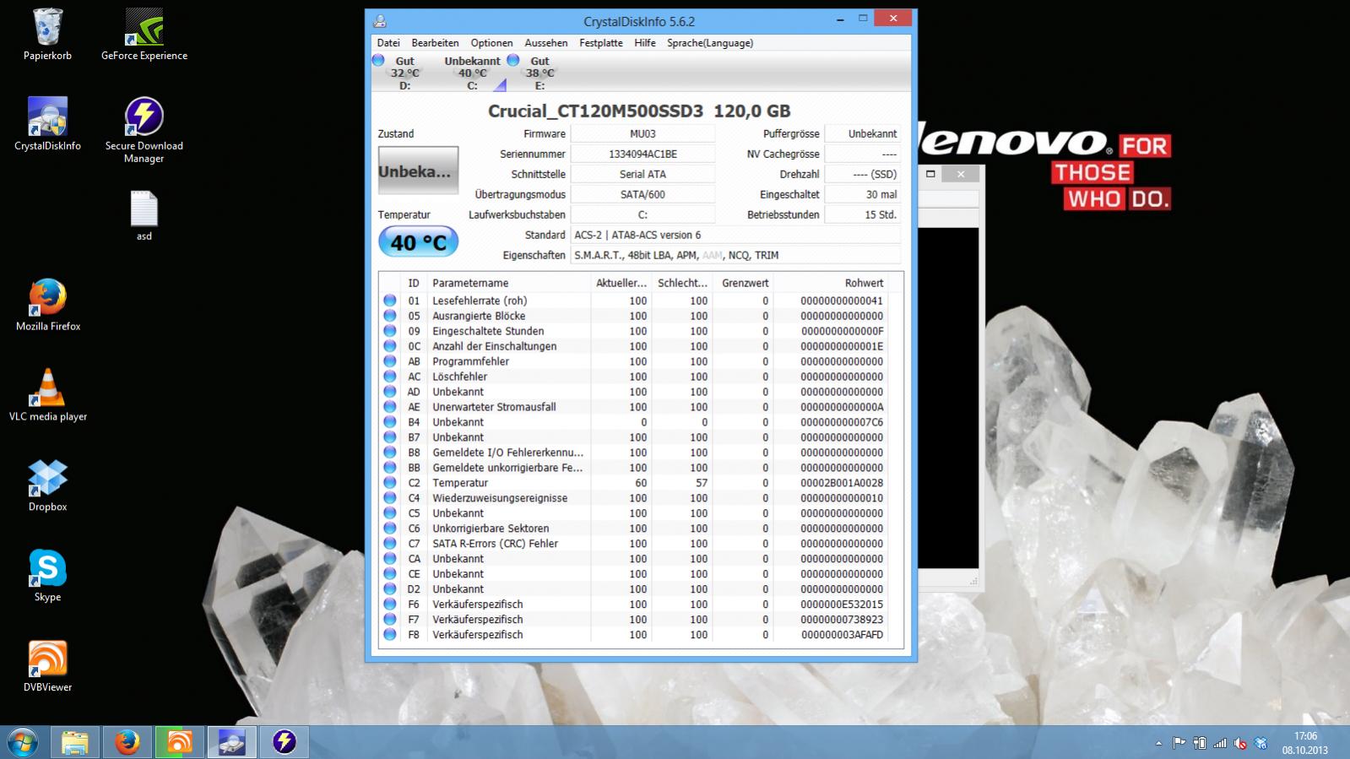The image size is (1350, 759).
Task: Launch Mozilla Firefox from desktop
Action: [x=48, y=305]
